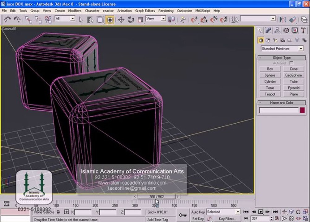
Task: Toggle Spinner Snap icon
Action: (x=223, y=20)
